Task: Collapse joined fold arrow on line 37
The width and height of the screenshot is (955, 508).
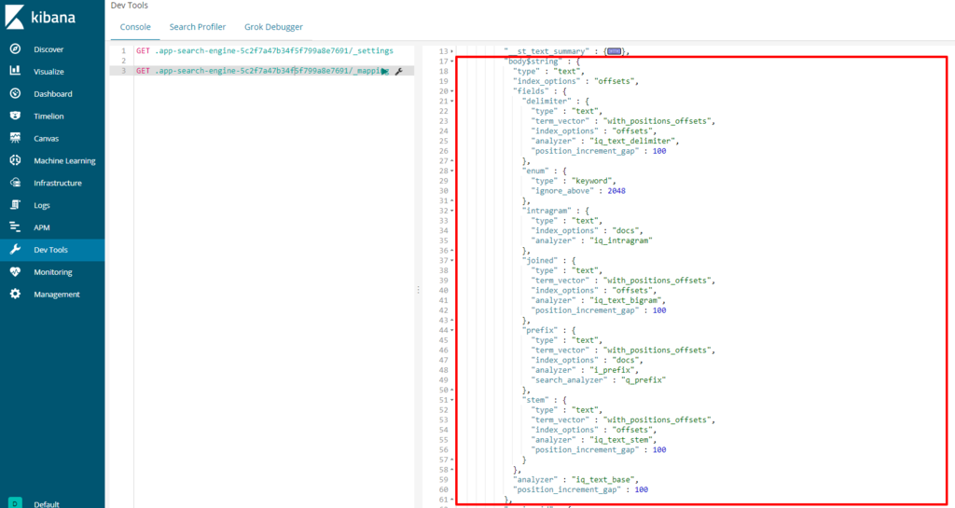Action: 451,260
